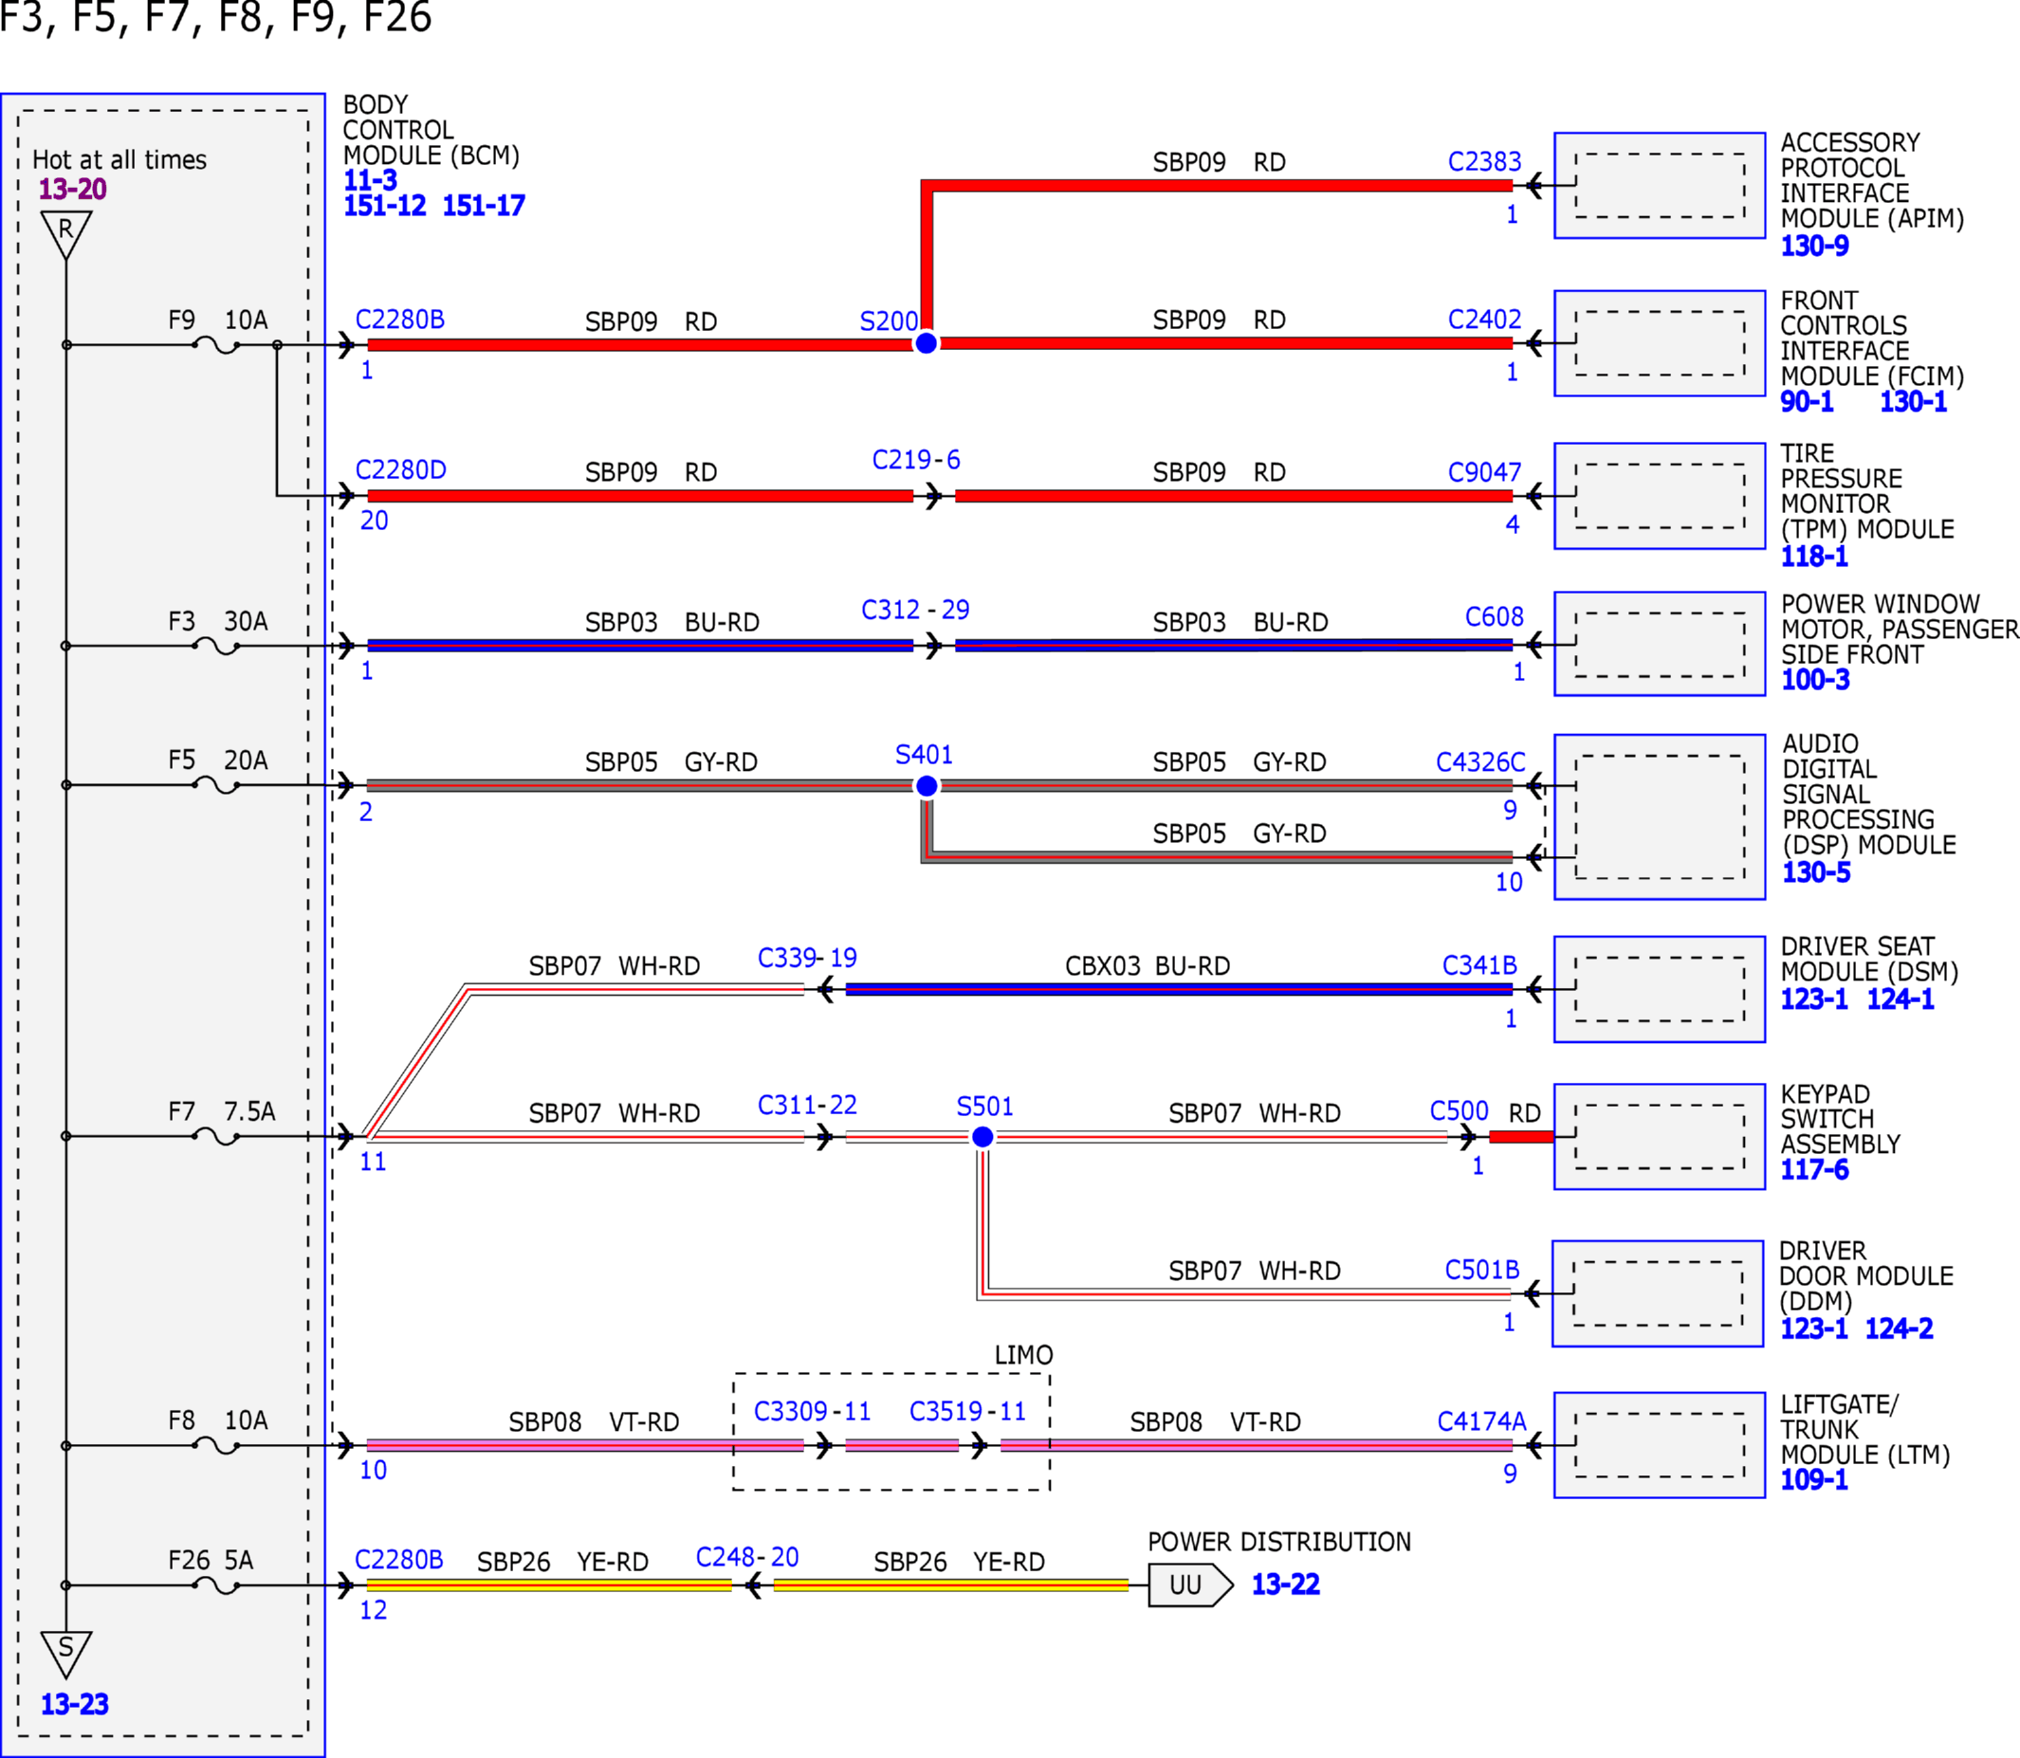Screen dimensions: 2020x1758
Task: Click connector label C2383
Action: [1484, 162]
